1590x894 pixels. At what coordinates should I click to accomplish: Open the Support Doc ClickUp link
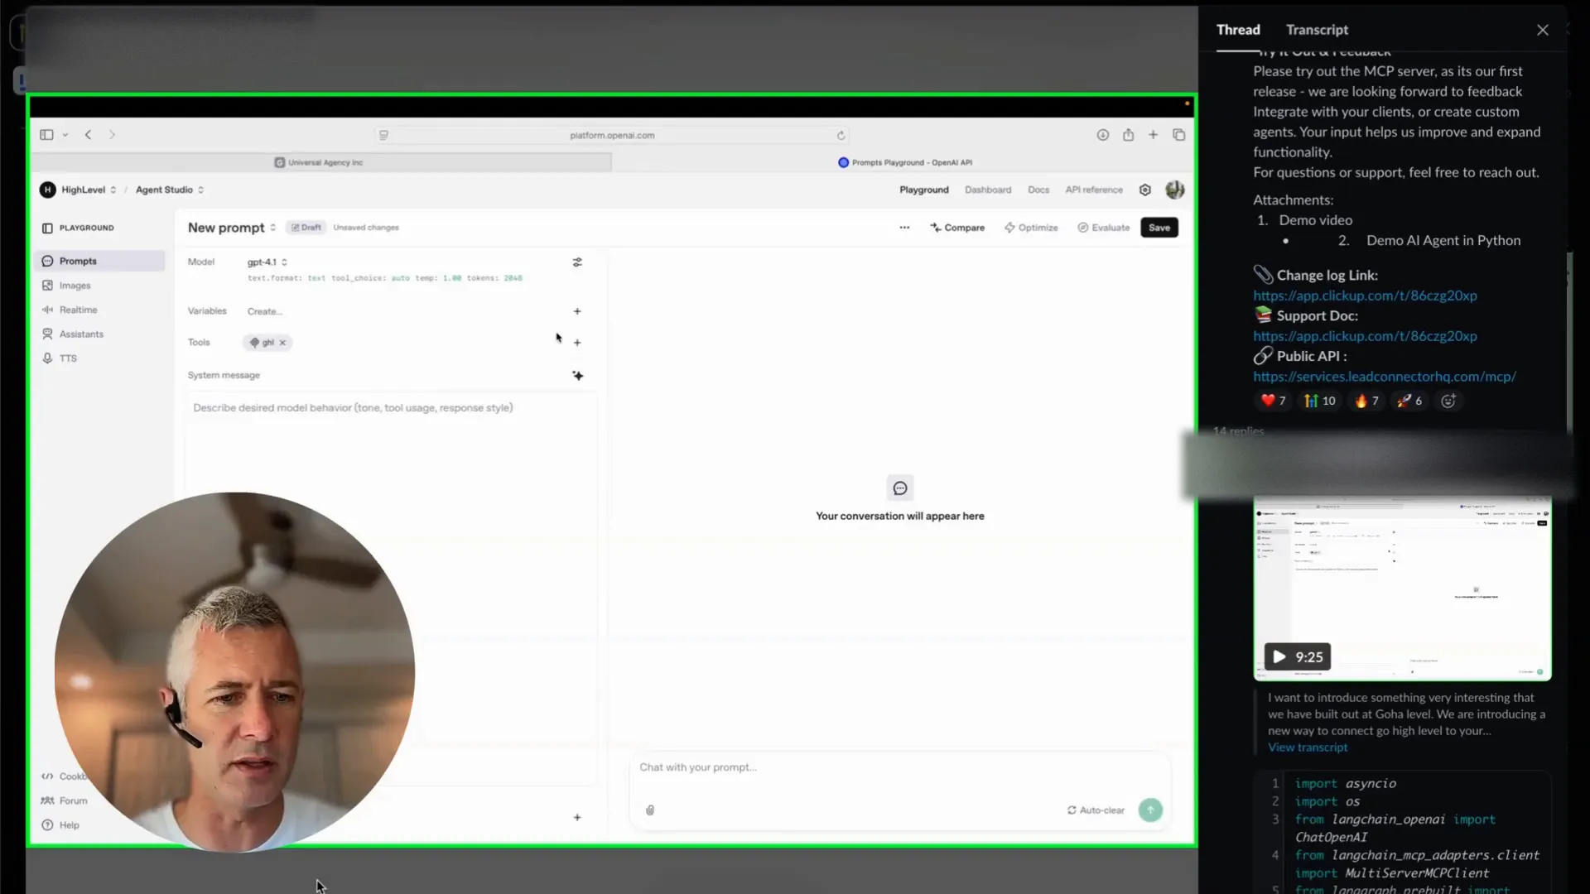pyautogui.click(x=1365, y=336)
